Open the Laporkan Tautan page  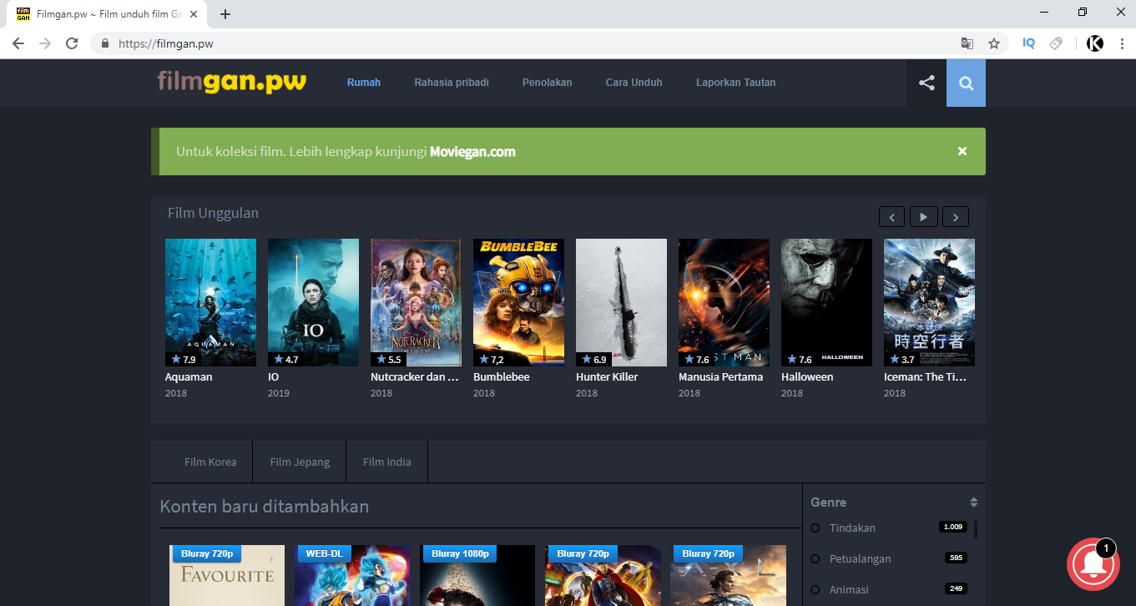click(x=735, y=83)
